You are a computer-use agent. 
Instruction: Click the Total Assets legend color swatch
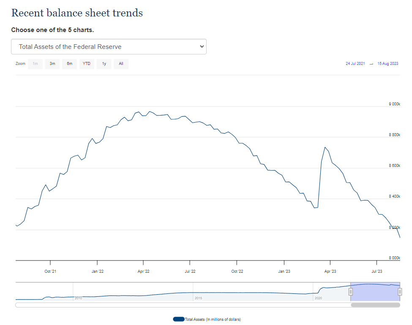click(x=178, y=319)
